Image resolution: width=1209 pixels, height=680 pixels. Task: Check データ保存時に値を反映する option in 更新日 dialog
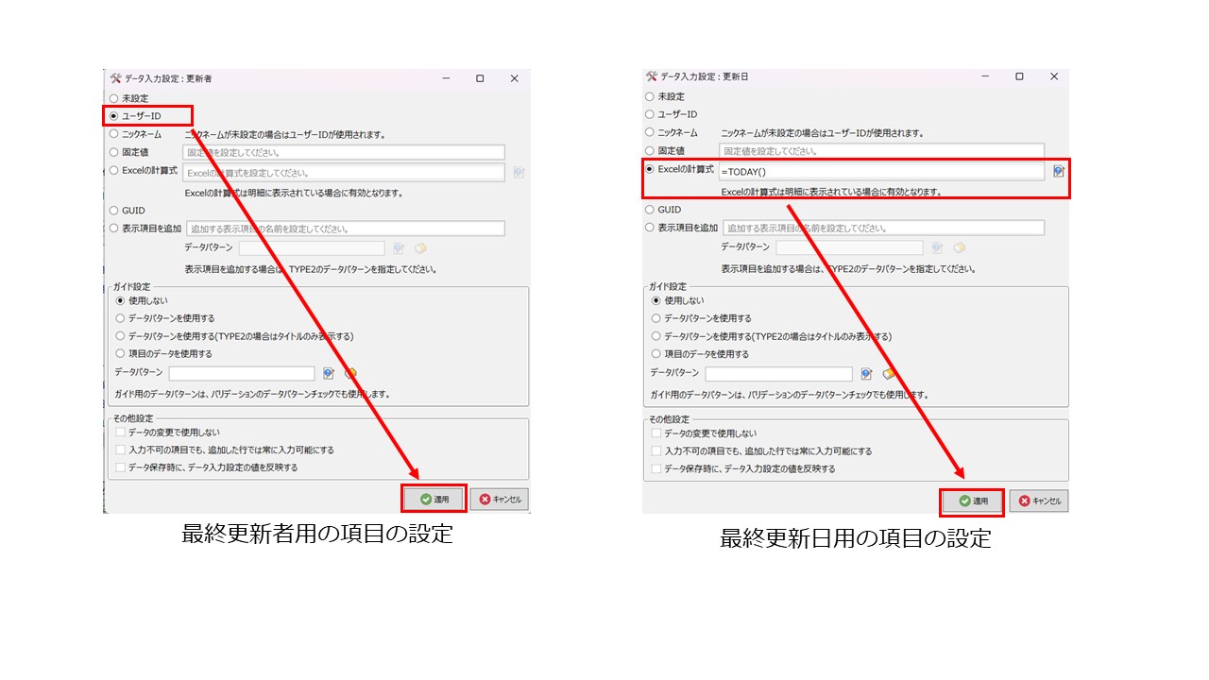(x=657, y=468)
